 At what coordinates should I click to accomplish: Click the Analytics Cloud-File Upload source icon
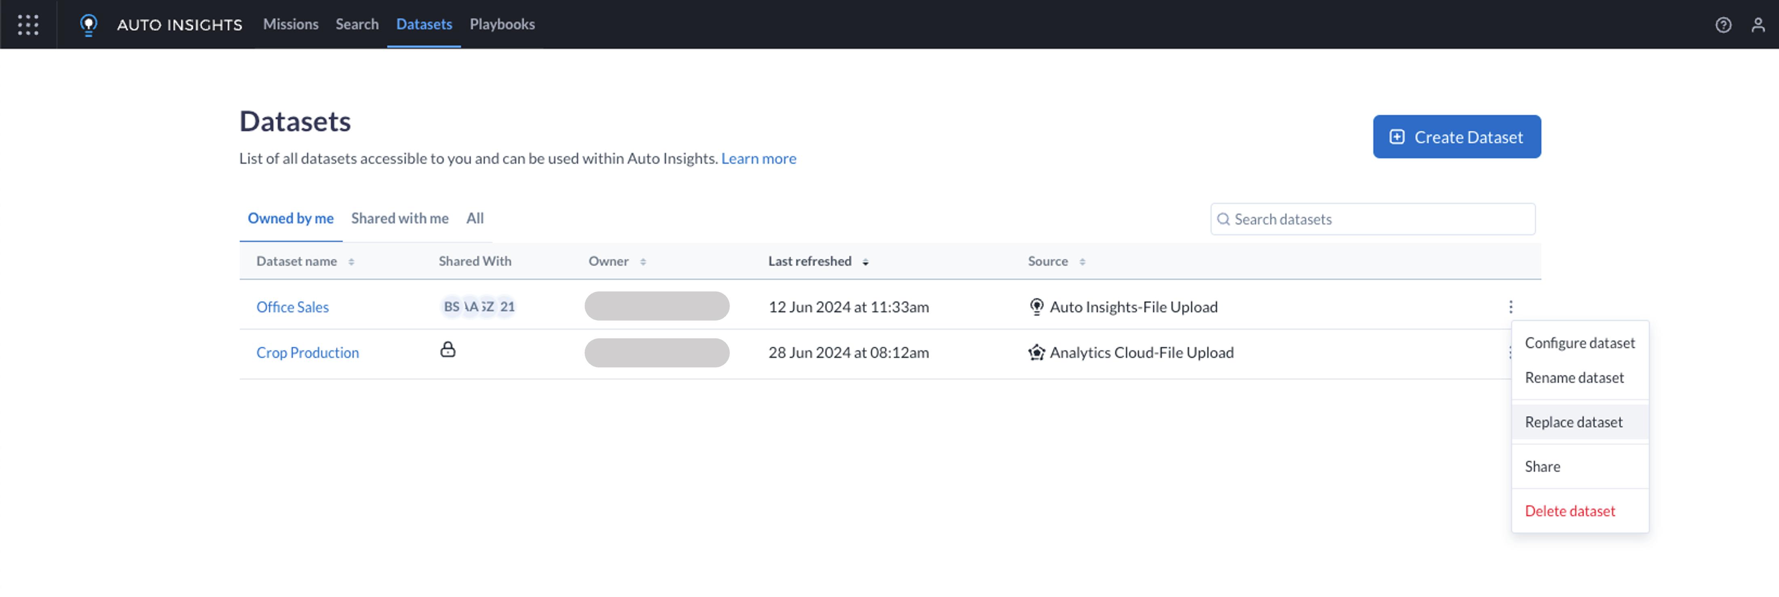(x=1033, y=352)
